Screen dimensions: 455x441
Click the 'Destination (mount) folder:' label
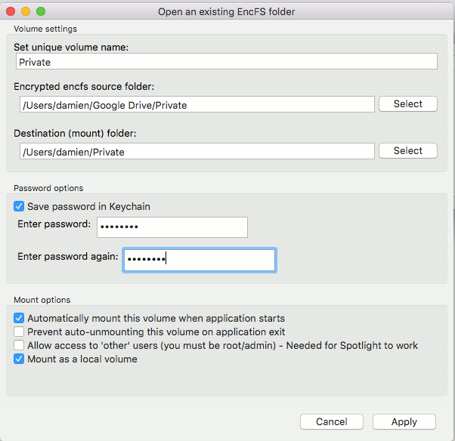point(75,134)
